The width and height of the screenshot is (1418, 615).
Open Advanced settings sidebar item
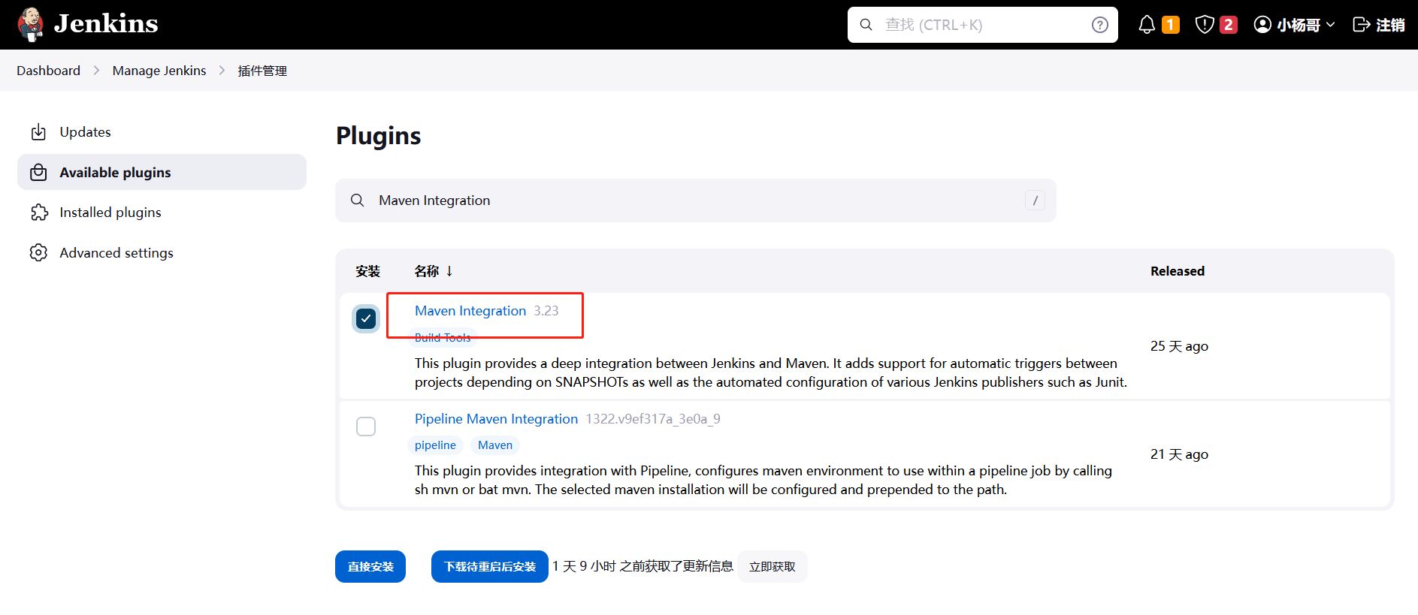162,253
